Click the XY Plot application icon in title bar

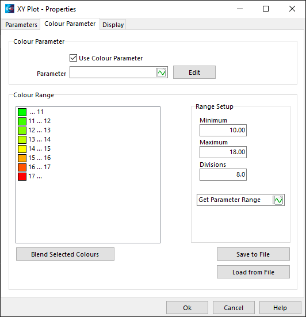(x=10, y=9)
